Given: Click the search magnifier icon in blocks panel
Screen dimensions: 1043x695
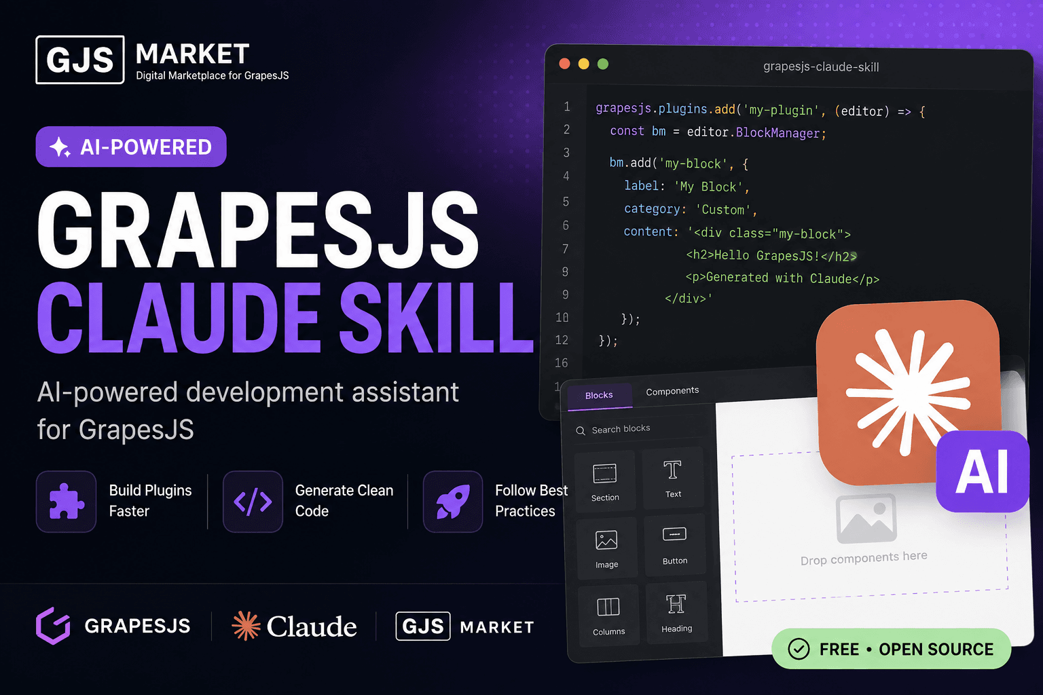Looking at the screenshot, I should tap(581, 431).
